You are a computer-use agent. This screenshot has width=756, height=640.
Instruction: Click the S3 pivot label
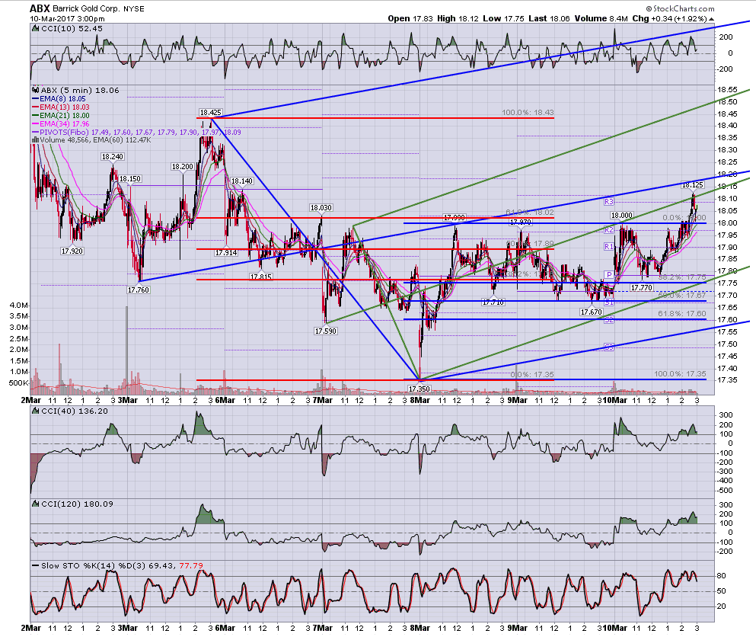click(x=609, y=347)
